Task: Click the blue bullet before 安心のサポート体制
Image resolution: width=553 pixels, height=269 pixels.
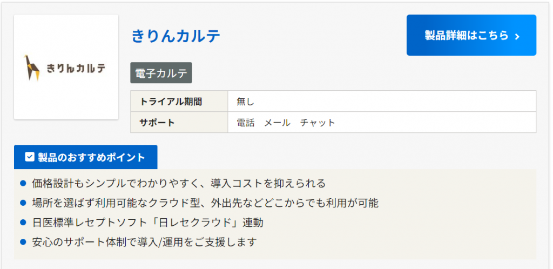Action: click(x=23, y=241)
